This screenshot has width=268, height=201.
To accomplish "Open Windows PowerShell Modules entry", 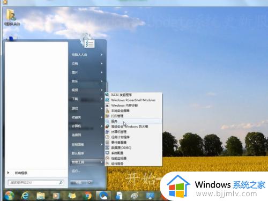I will [x=133, y=100].
